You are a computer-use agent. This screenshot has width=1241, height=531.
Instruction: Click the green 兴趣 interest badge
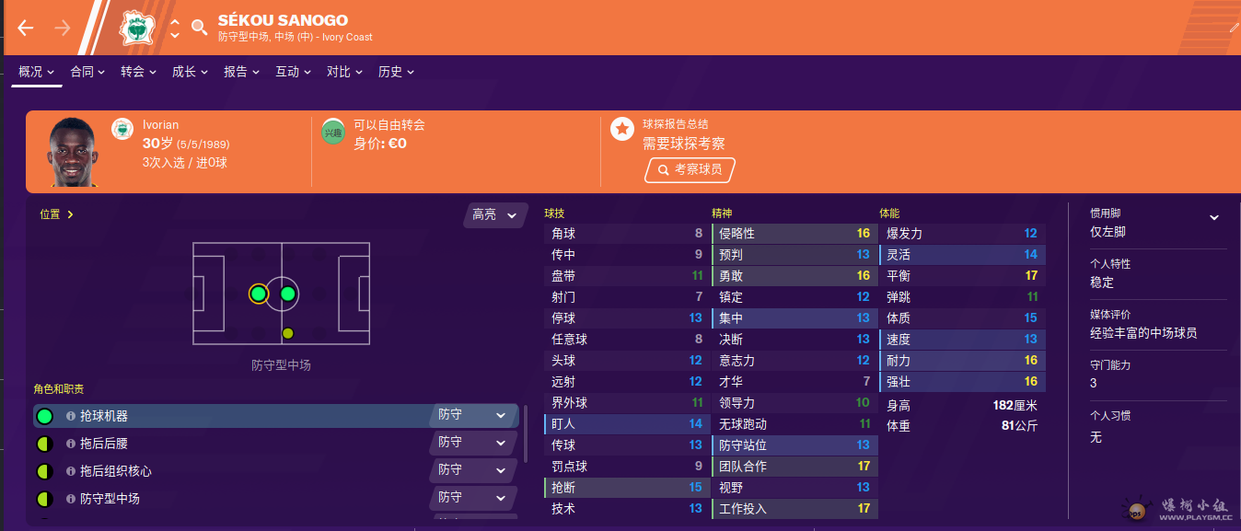[332, 132]
